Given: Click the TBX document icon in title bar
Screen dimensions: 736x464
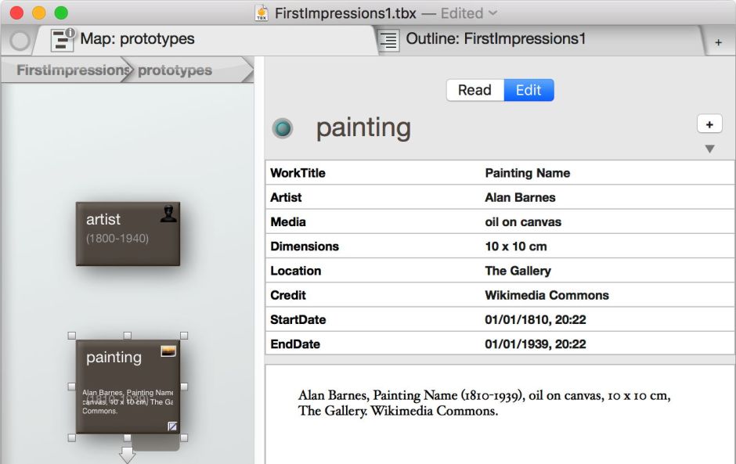Looking at the screenshot, I should (x=262, y=13).
